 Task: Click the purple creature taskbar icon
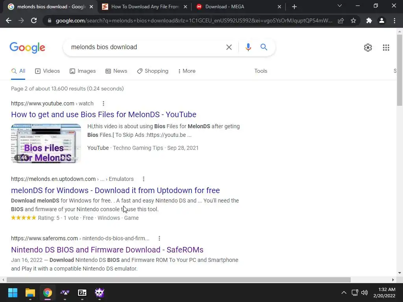[x=100, y=293]
